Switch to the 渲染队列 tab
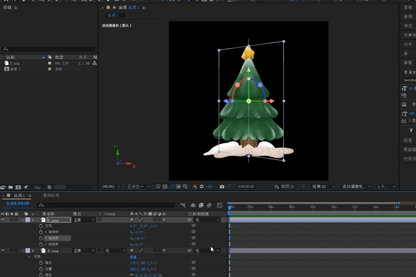This screenshot has height=277, width=416. pyautogui.click(x=51, y=195)
